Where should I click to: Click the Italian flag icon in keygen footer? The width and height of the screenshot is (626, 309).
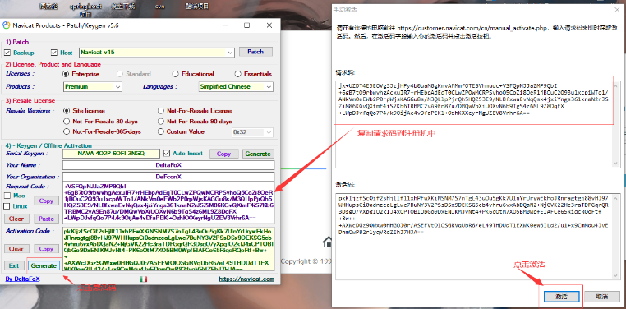click(143, 279)
